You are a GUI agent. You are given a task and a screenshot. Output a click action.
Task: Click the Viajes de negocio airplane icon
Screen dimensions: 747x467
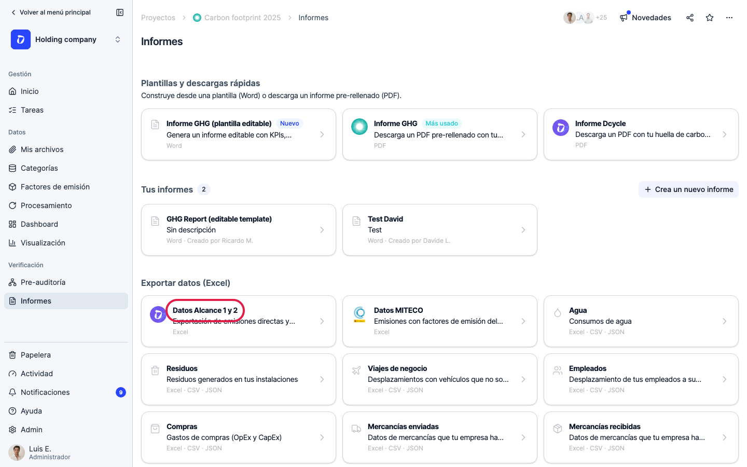[x=356, y=370]
